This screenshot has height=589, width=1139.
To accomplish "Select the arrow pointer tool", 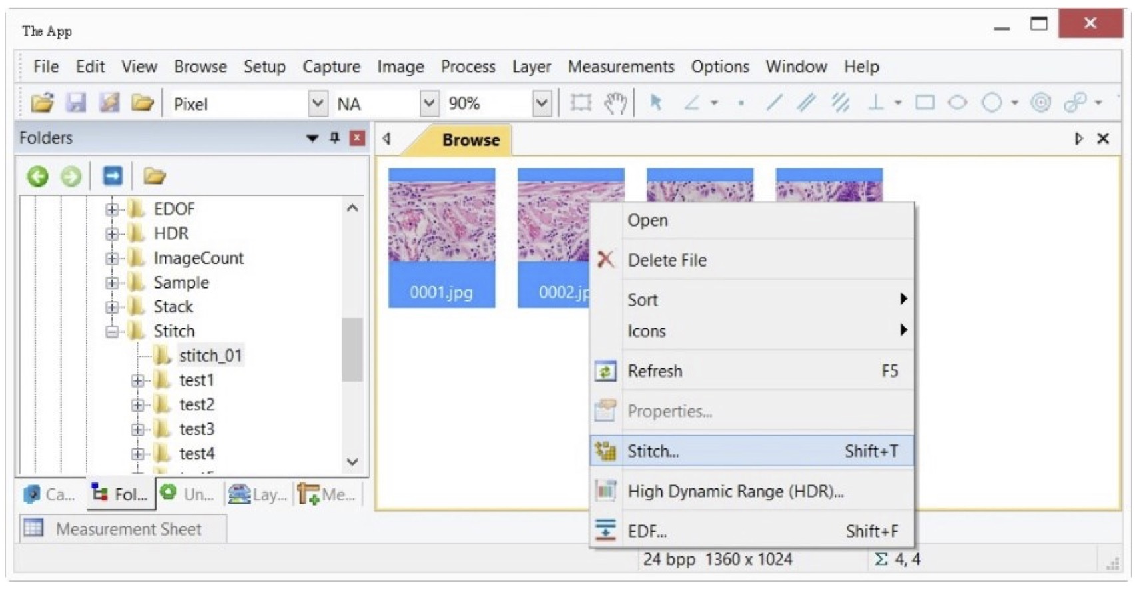I will click(x=656, y=103).
